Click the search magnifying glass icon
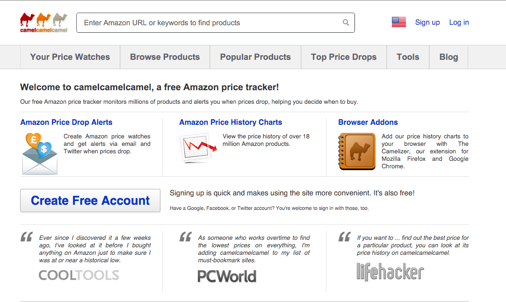506x302 pixels. point(346,22)
